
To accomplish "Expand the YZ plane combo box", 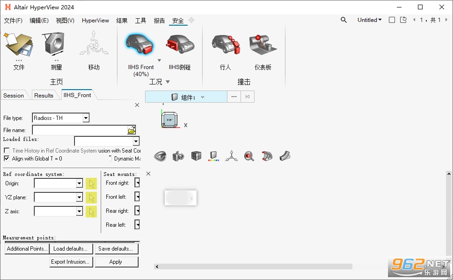I will pyautogui.click(x=79, y=197).
